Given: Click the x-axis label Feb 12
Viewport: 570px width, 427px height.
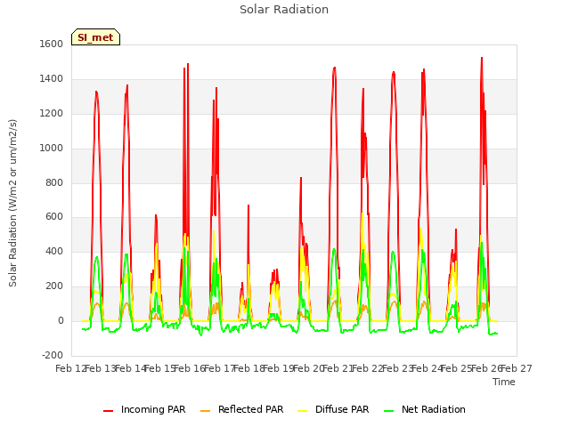Looking at the screenshot, I should click(69, 368).
